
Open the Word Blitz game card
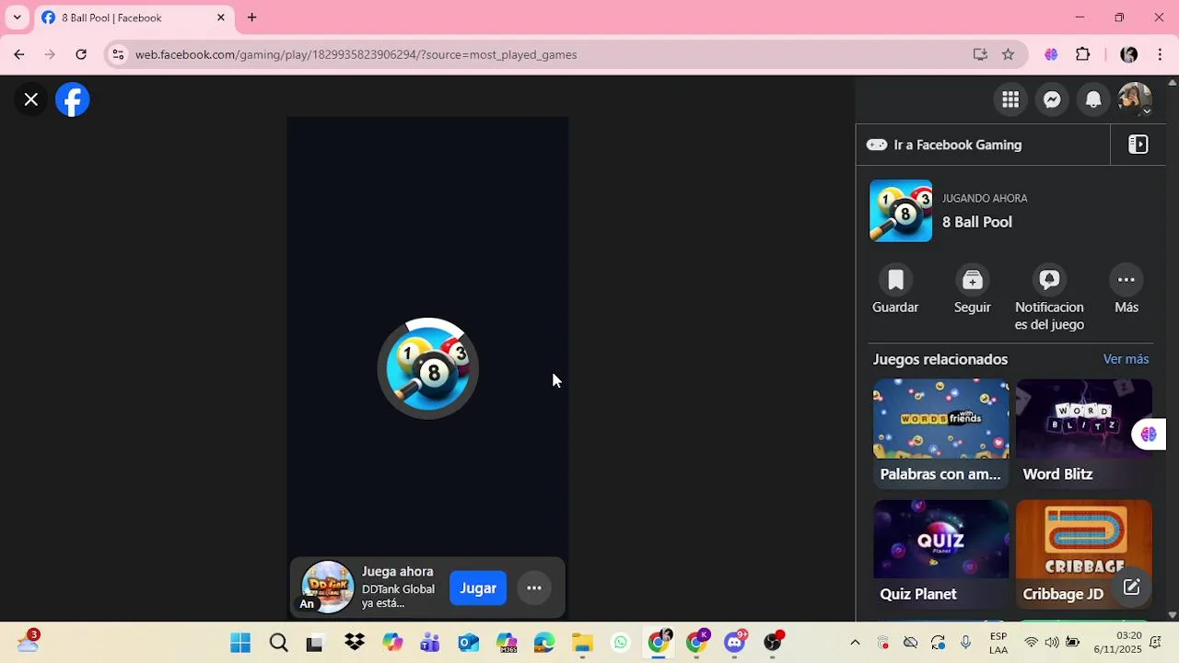pos(1084,434)
